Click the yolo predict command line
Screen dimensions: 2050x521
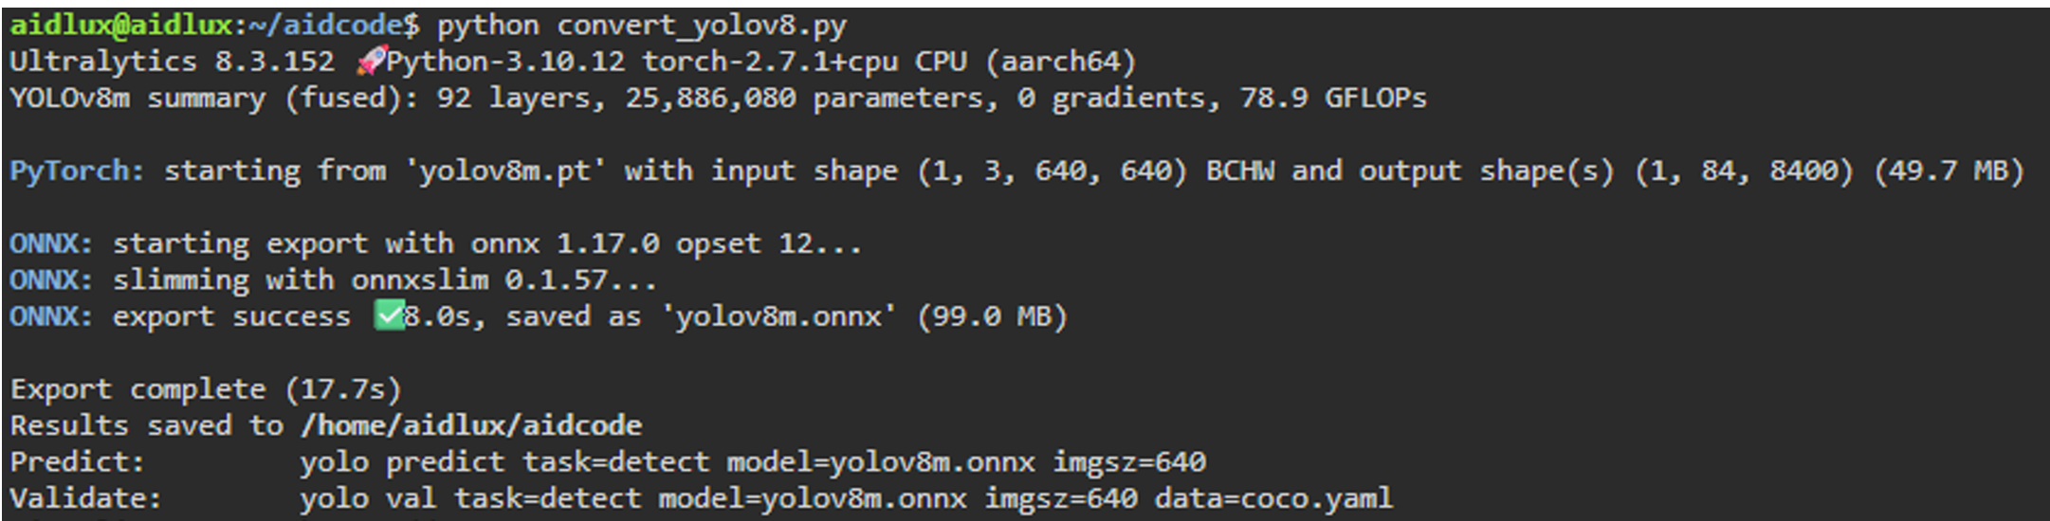(753, 462)
